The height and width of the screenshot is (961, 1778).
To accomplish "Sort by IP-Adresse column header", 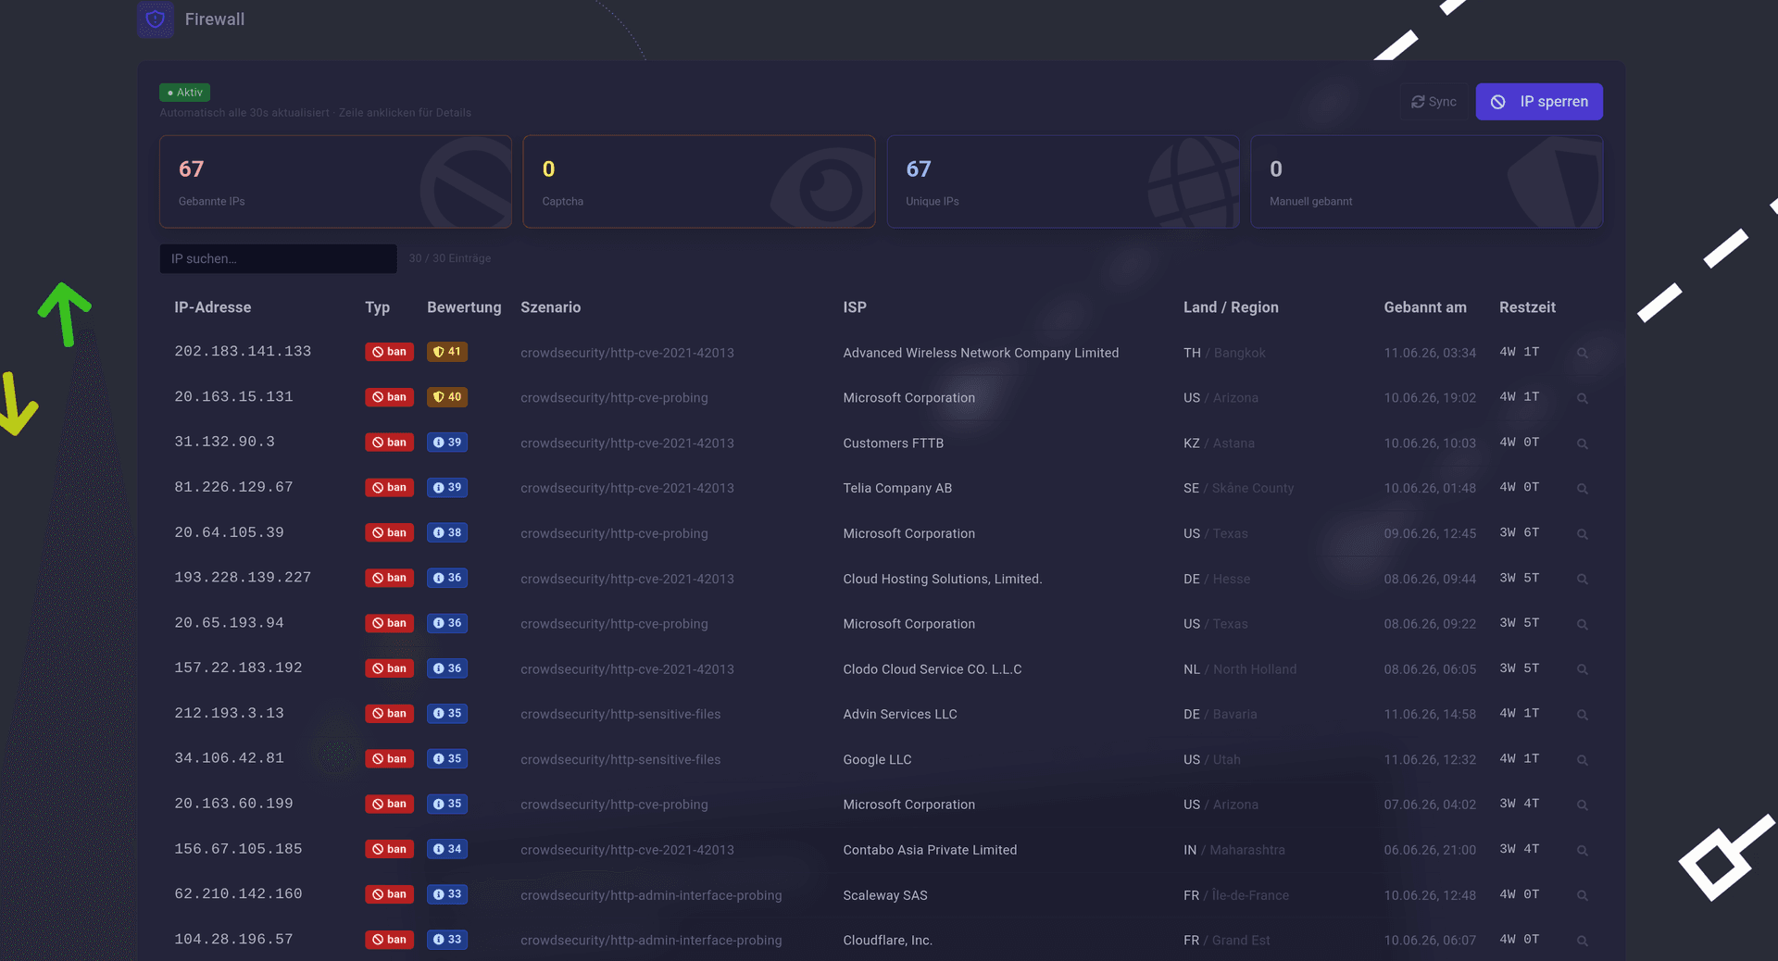I will tap(212, 307).
